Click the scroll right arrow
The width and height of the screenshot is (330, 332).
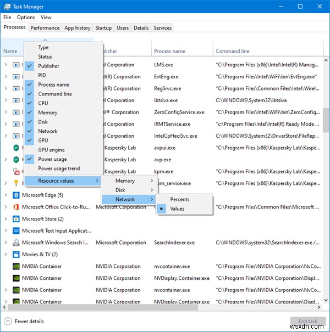click(x=318, y=307)
